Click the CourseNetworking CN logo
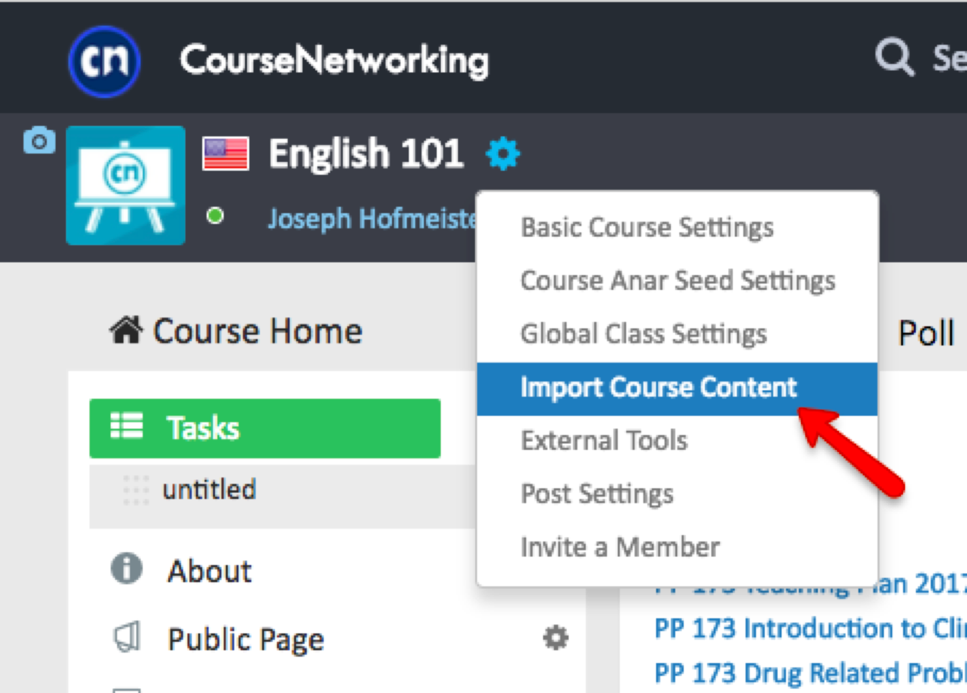Viewport: 967px width, 693px height. [x=104, y=61]
